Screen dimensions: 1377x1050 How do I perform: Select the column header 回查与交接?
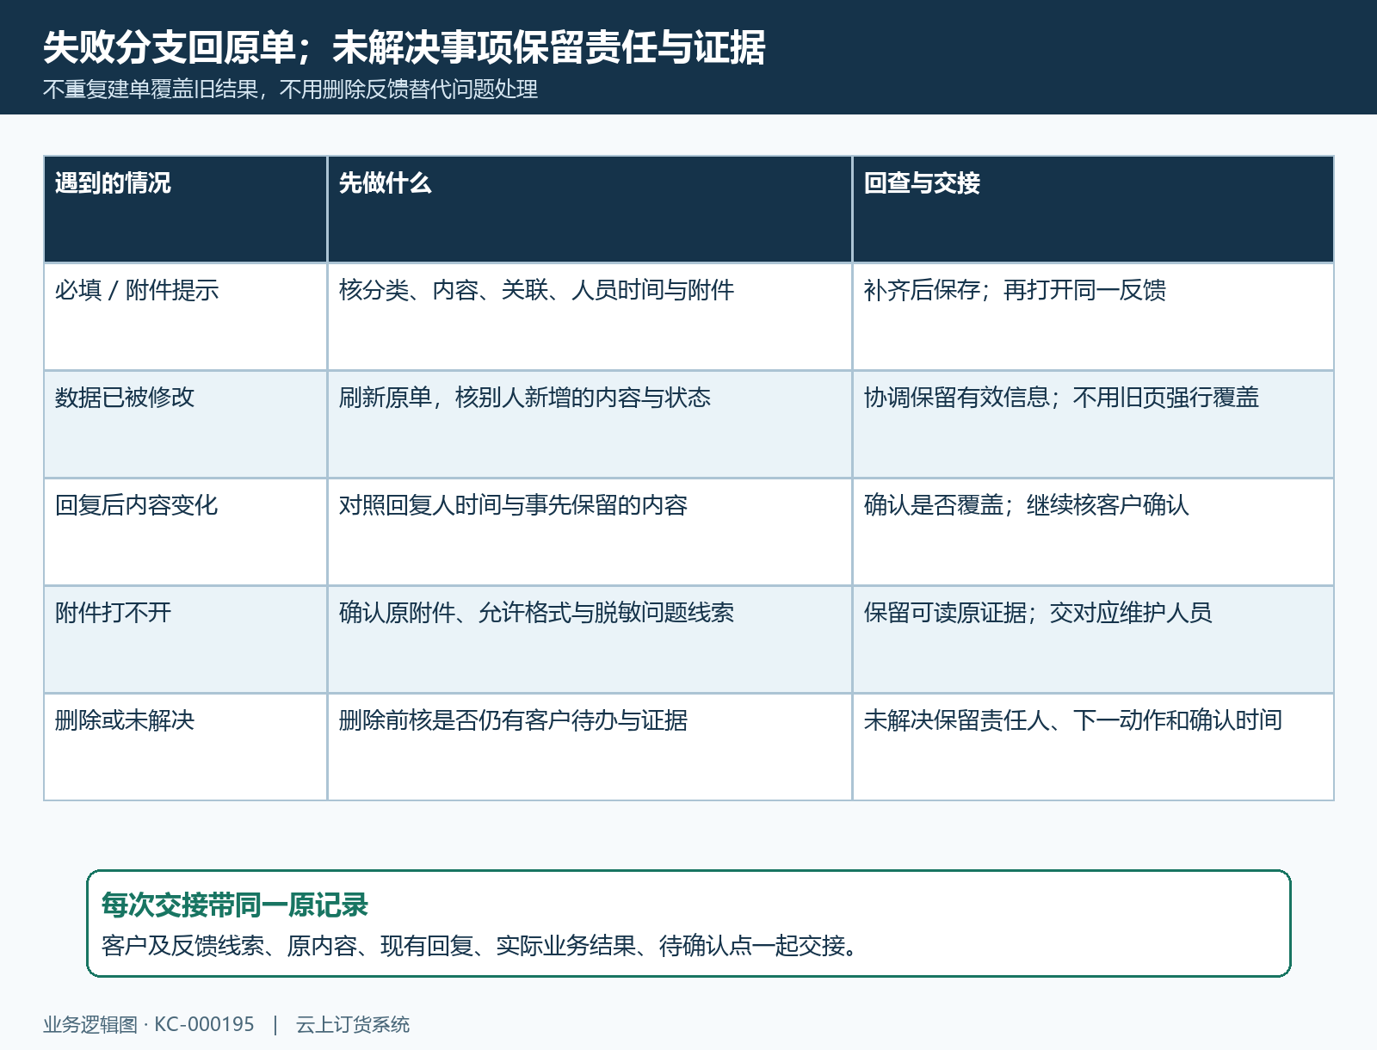tap(1093, 209)
